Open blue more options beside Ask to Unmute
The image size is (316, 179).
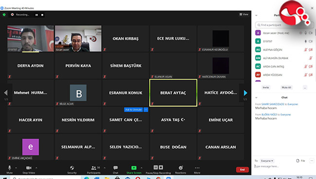click(146, 110)
